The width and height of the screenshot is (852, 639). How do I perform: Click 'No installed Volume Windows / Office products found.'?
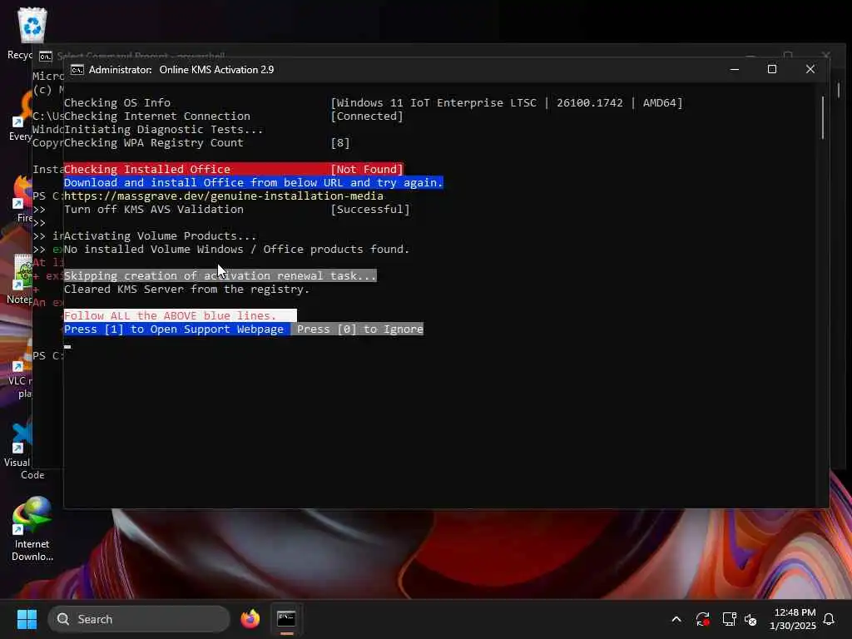click(x=237, y=249)
